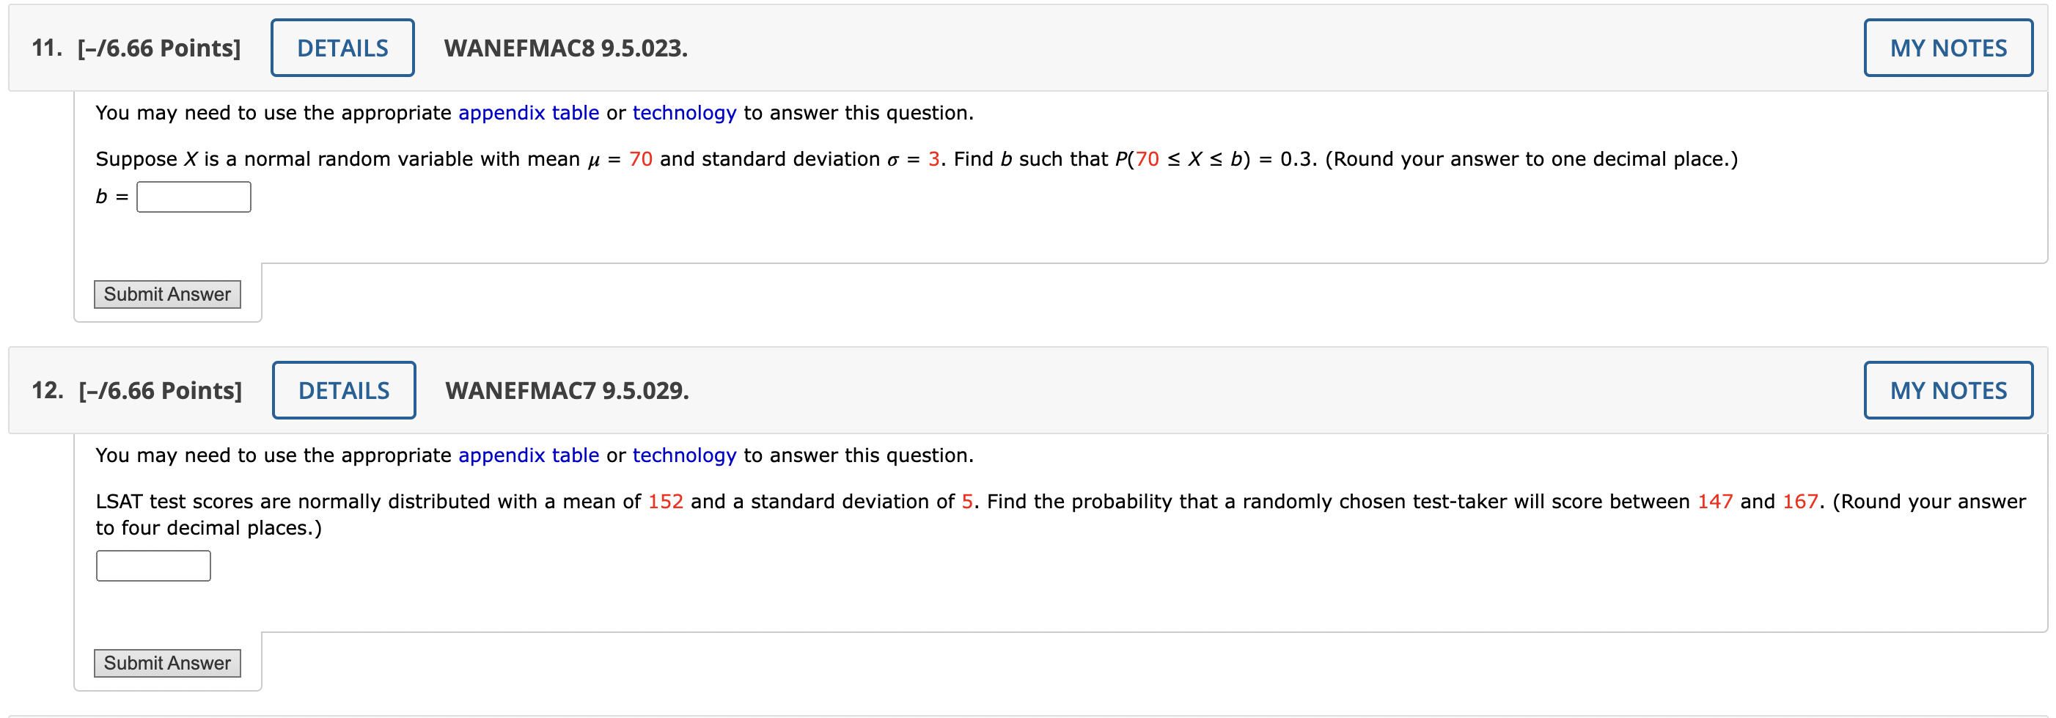View details of the LSAT score problem
Screen dimensions: 2056x718
click(x=344, y=389)
